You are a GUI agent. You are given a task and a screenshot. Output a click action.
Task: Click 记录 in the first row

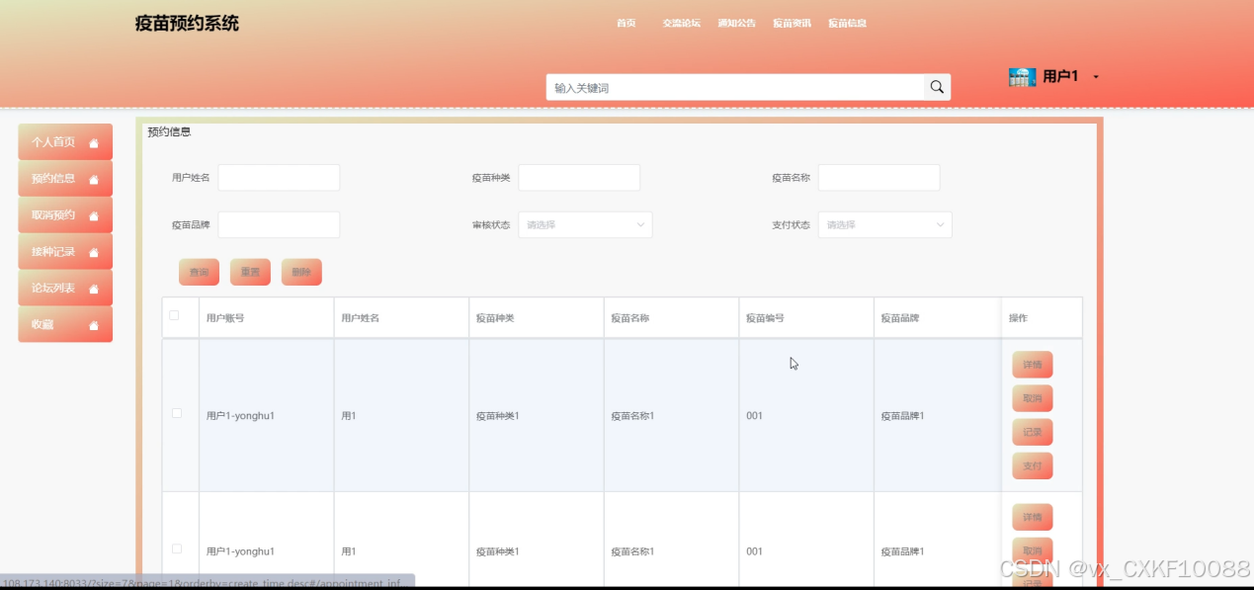pos(1033,432)
